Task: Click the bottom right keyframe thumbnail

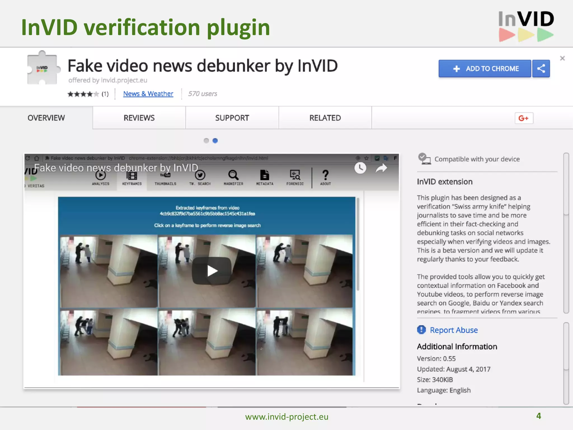Action: pos(305,342)
